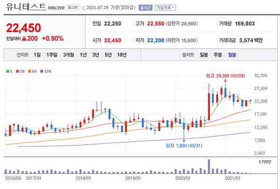
Task: Click the stock code 086390
Action: pos(56,8)
